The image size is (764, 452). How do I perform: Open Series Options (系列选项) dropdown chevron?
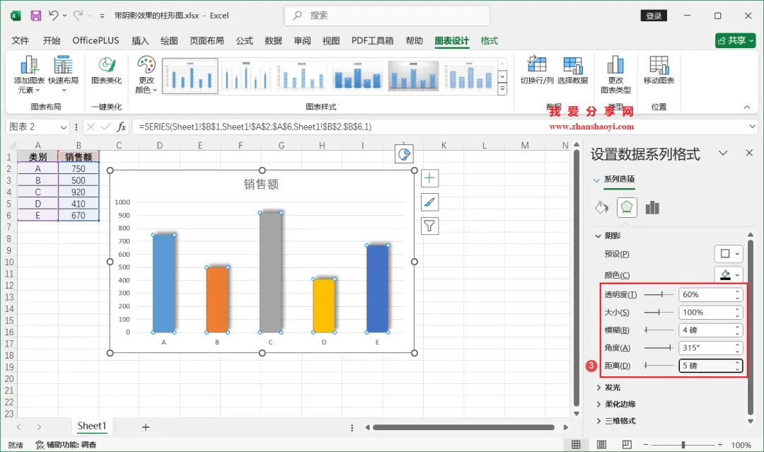[596, 180]
